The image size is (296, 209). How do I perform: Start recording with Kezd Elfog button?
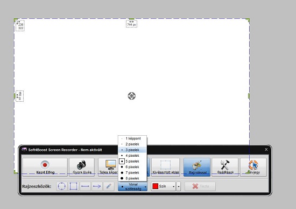(45, 167)
